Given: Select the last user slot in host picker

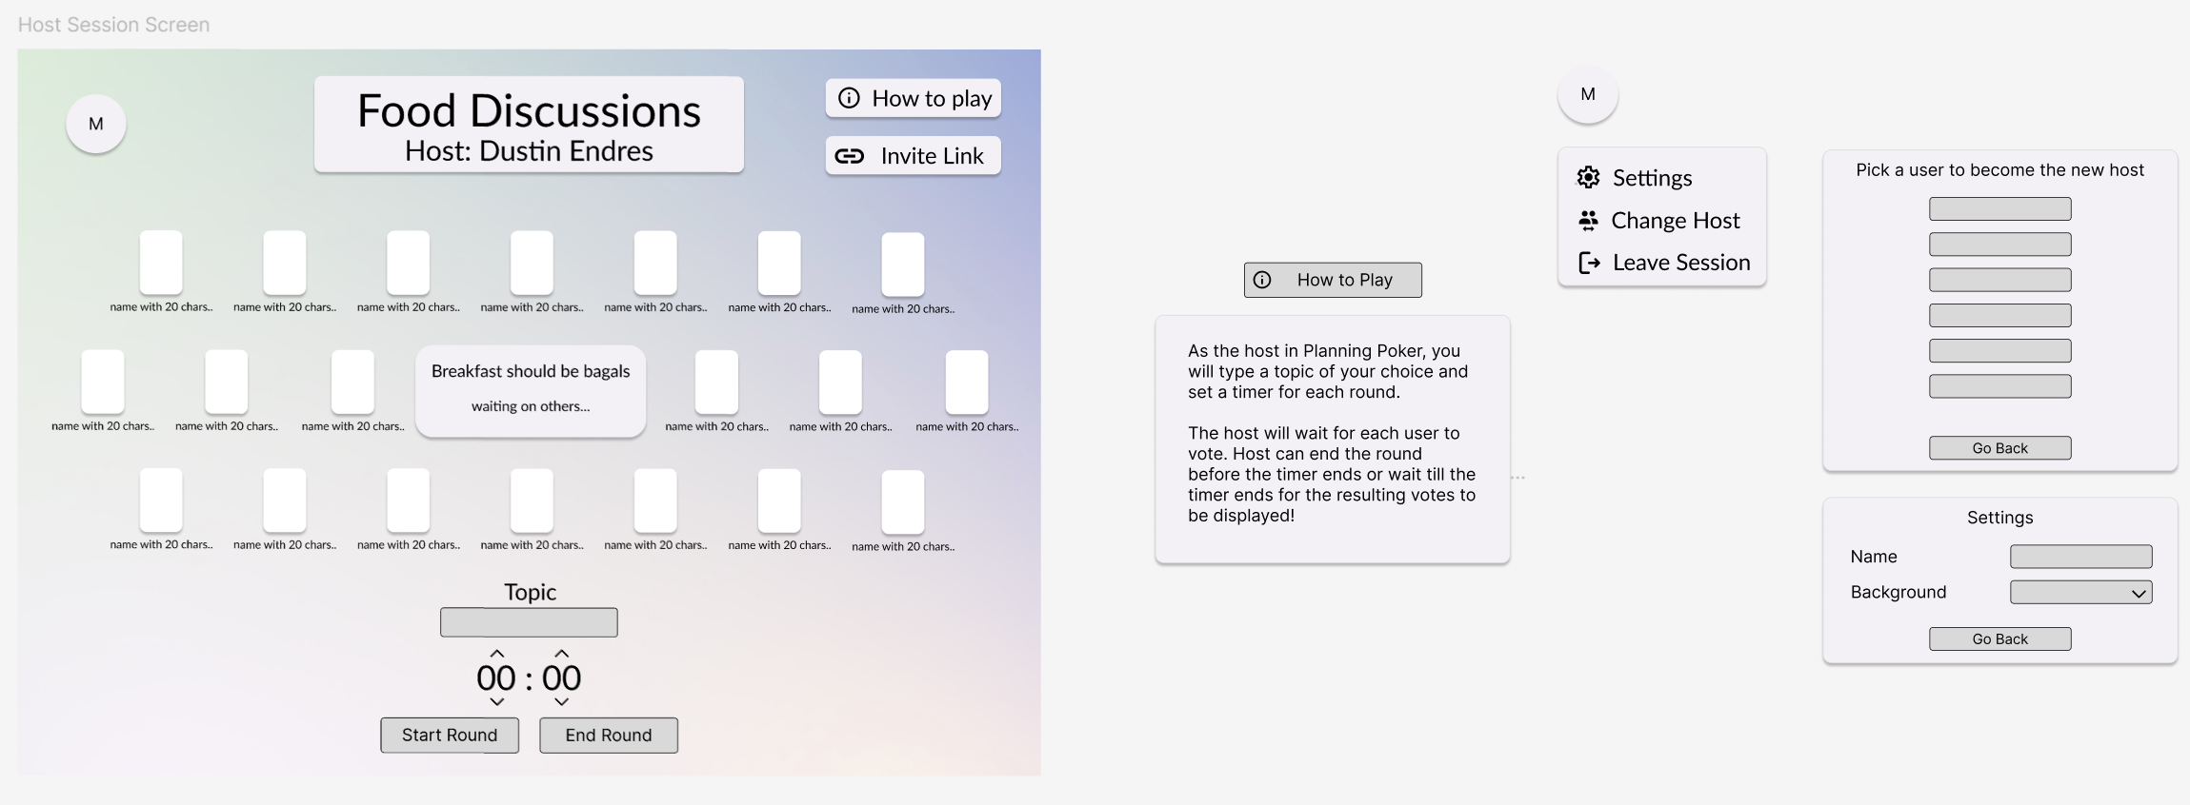Looking at the screenshot, I should point(2000,386).
